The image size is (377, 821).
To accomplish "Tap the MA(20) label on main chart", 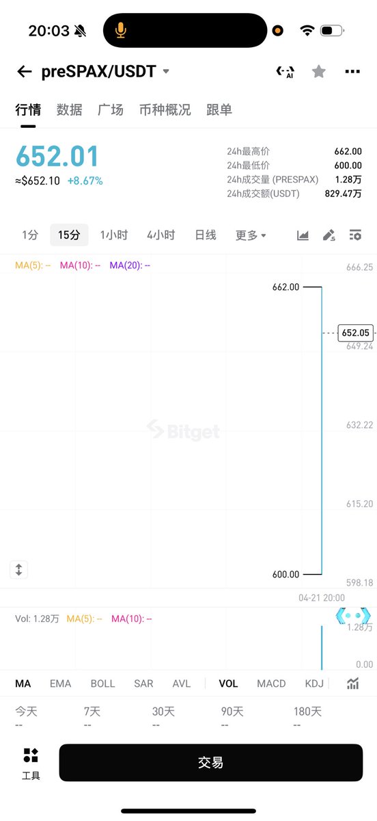I will (130, 265).
